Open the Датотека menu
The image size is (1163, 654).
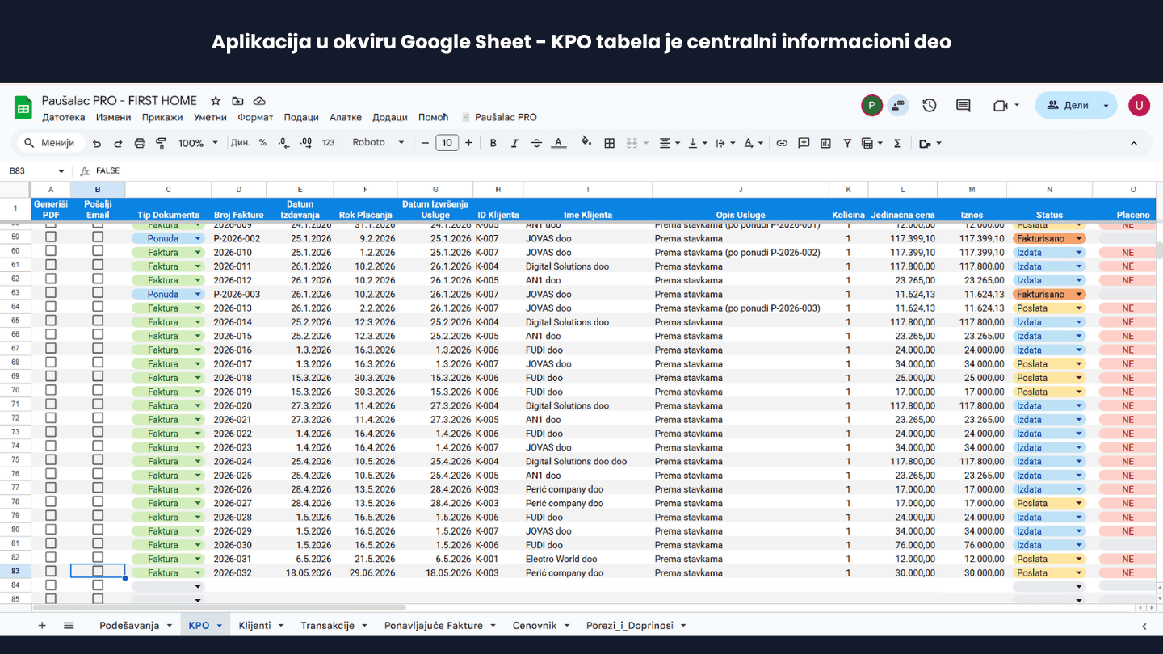coord(64,117)
